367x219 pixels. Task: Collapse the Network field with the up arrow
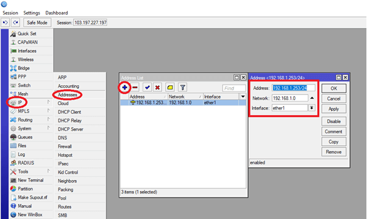point(312,98)
